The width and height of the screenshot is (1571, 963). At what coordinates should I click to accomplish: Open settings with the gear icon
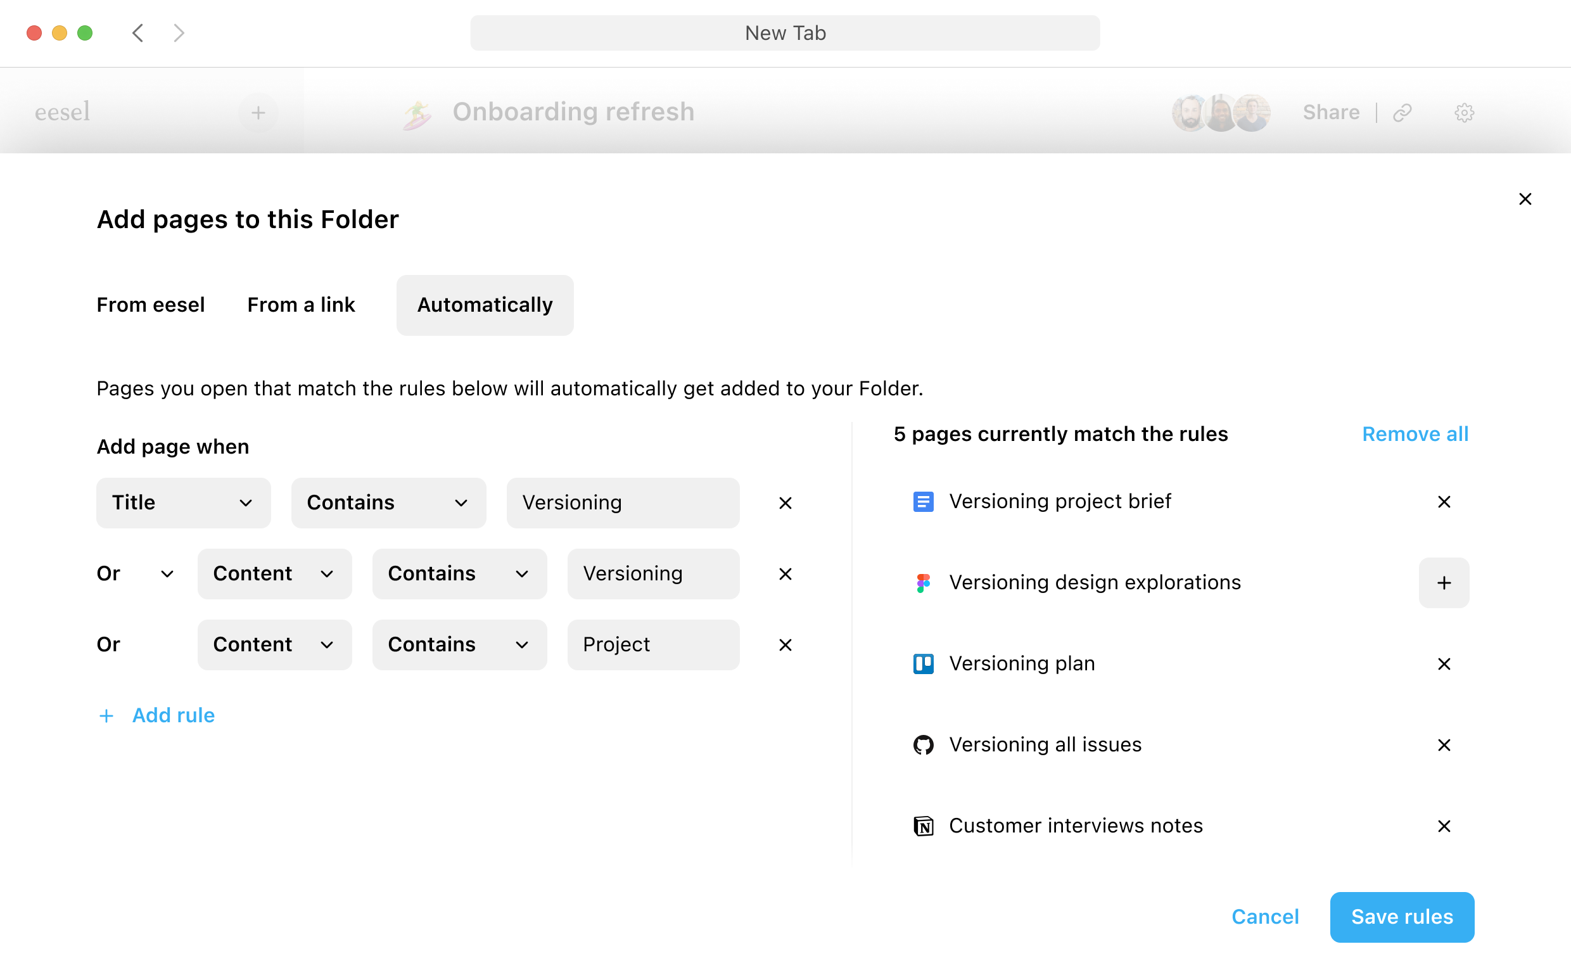pyautogui.click(x=1464, y=113)
